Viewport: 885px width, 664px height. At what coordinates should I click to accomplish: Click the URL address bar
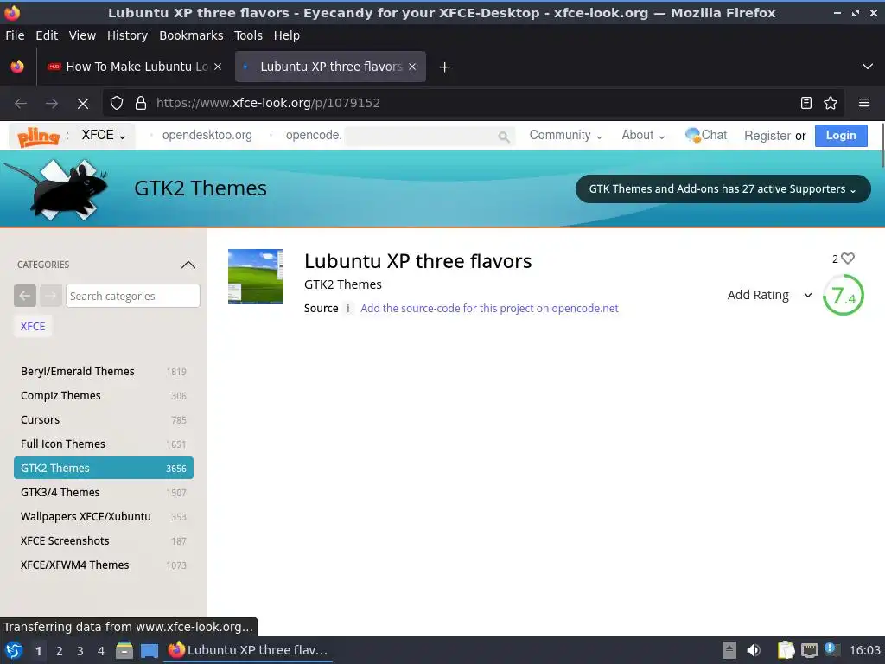(474, 103)
